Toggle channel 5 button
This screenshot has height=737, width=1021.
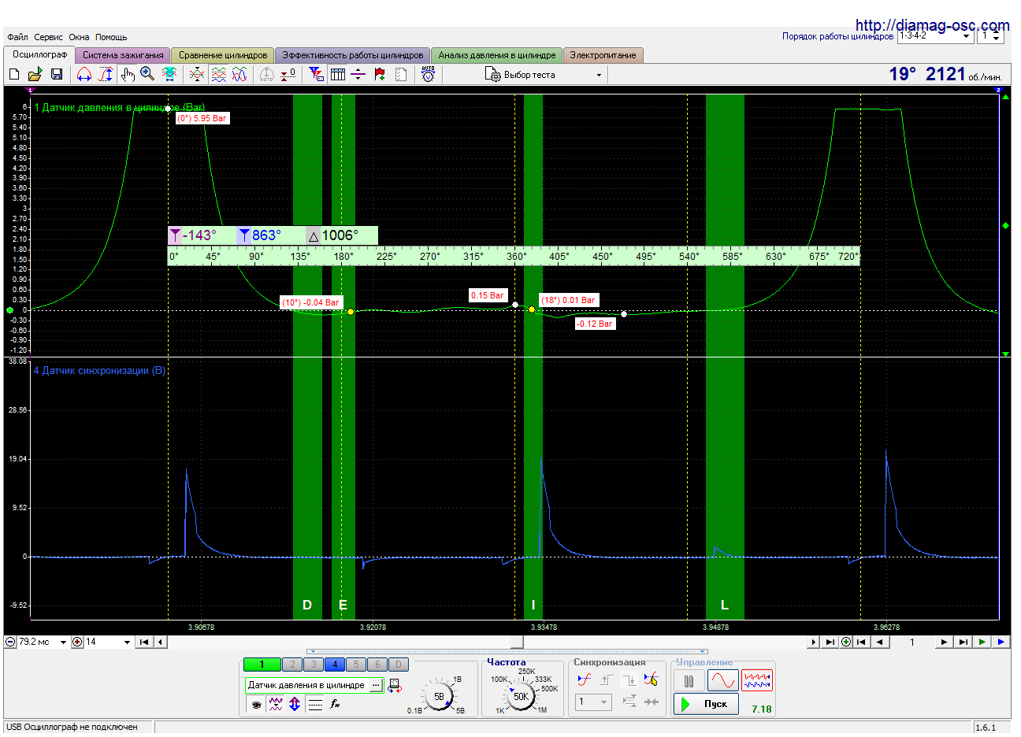point(356,665)
